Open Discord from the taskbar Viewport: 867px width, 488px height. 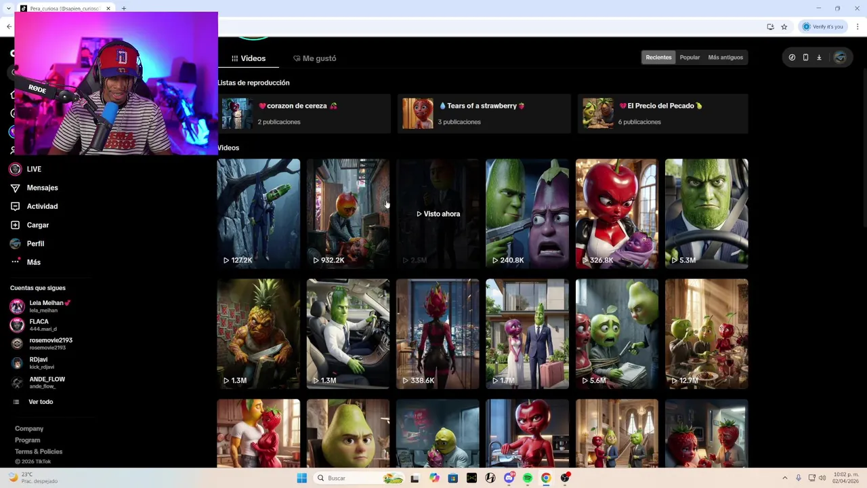509,478
